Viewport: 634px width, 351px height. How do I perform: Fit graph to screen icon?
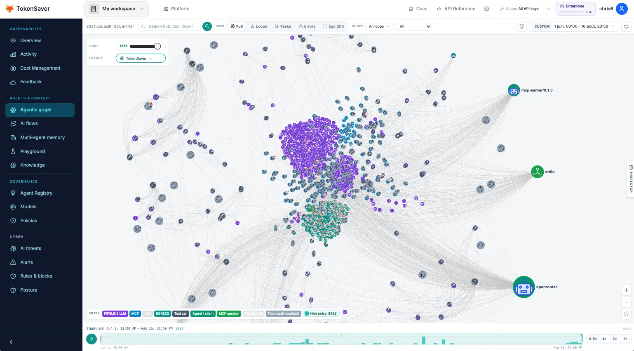pos(626,314)
